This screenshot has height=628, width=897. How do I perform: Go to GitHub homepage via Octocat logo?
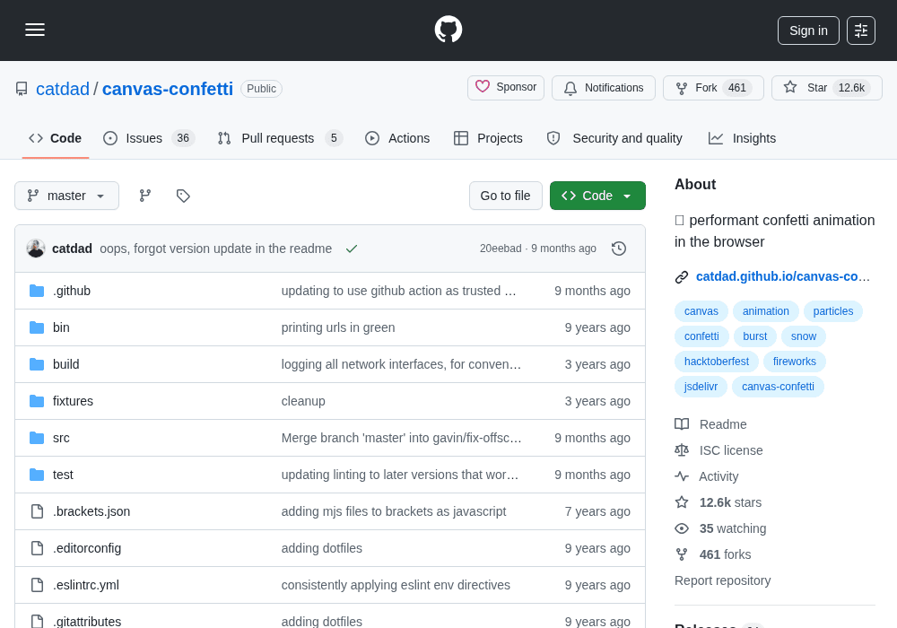(448, 30)
